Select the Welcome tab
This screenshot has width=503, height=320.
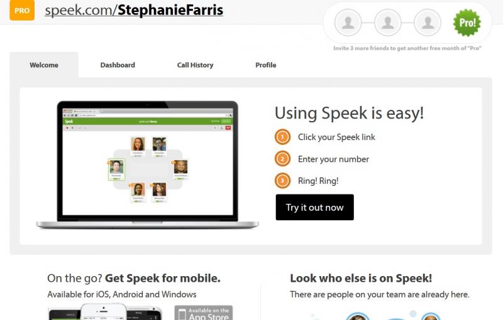pyautogui.click(x=44, y=65)
